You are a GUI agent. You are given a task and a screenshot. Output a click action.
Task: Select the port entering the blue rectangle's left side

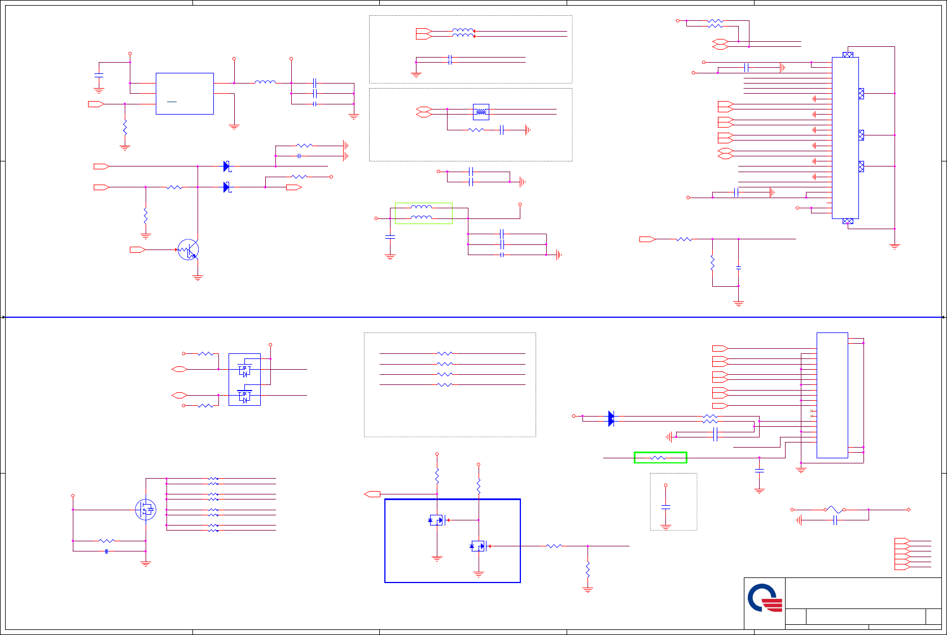(372, 494)
